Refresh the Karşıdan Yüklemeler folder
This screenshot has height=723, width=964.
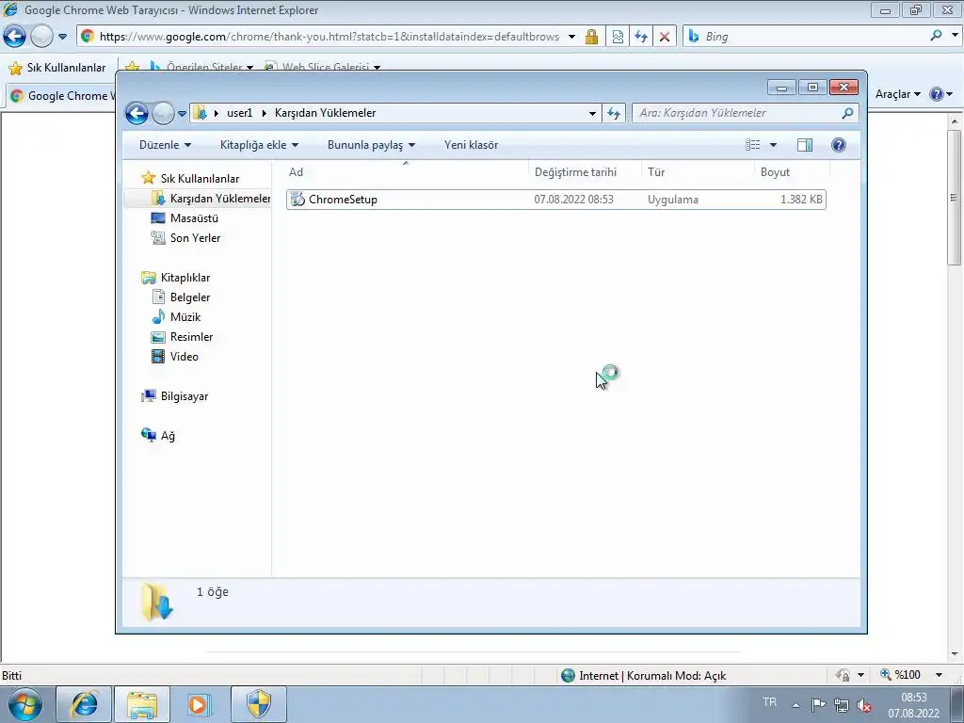pos(614,113)
